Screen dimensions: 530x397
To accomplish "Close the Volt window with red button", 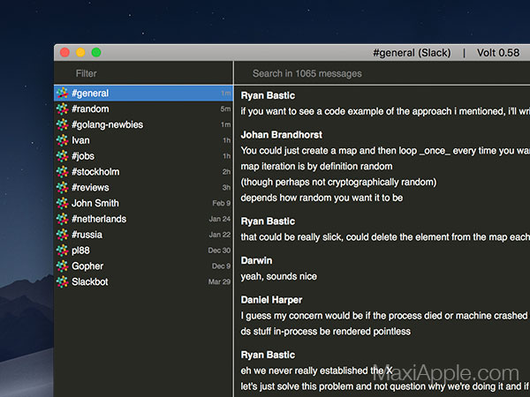I will (64, 53).
